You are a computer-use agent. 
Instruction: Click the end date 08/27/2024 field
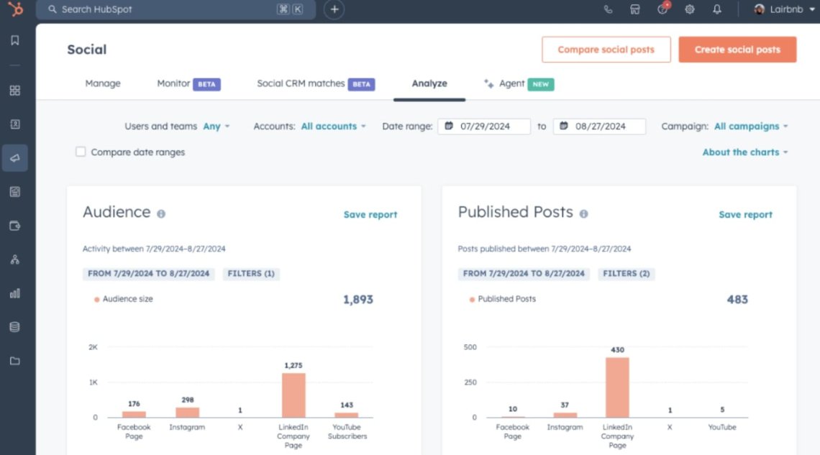coord(599,126)
